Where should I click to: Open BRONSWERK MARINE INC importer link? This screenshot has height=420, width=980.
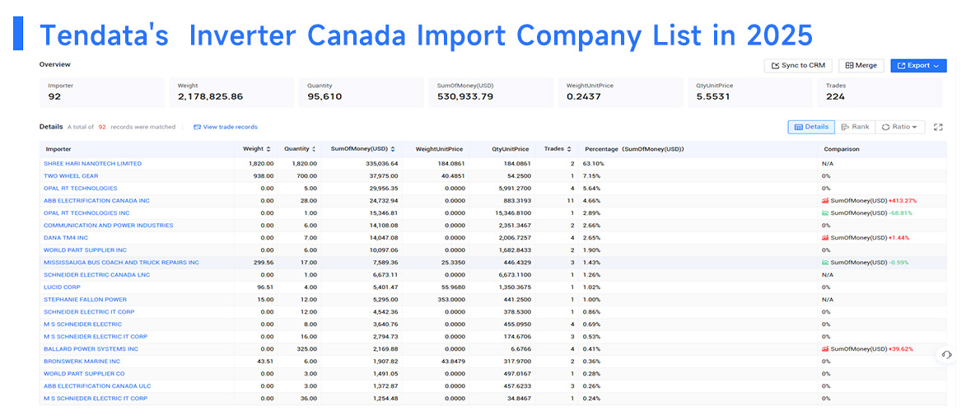[x=82, y=362]
